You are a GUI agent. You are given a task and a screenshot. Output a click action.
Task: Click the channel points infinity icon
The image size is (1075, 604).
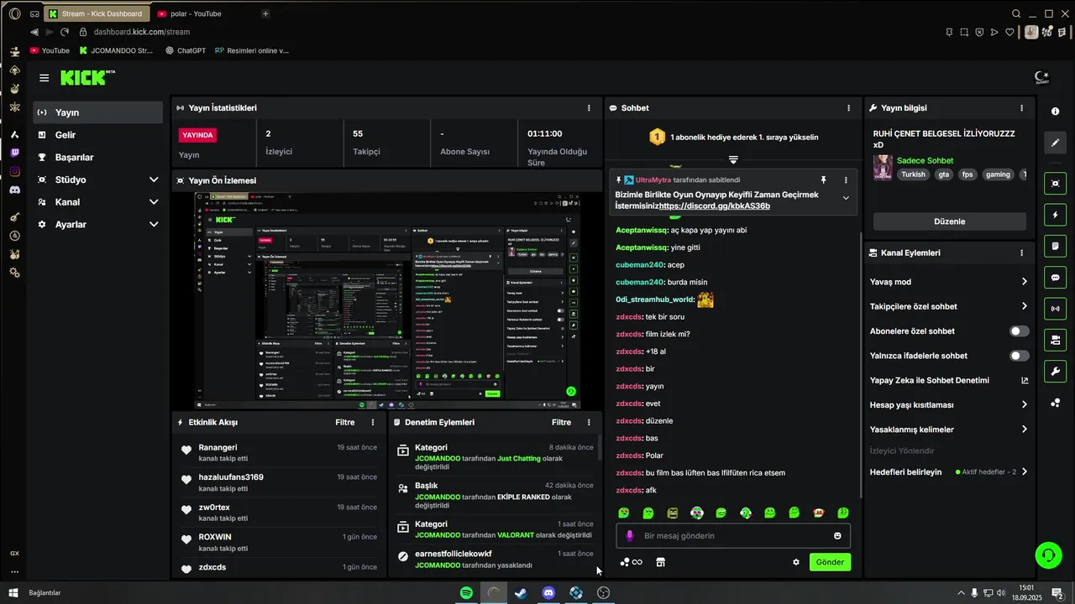click(x=632, y=562)
